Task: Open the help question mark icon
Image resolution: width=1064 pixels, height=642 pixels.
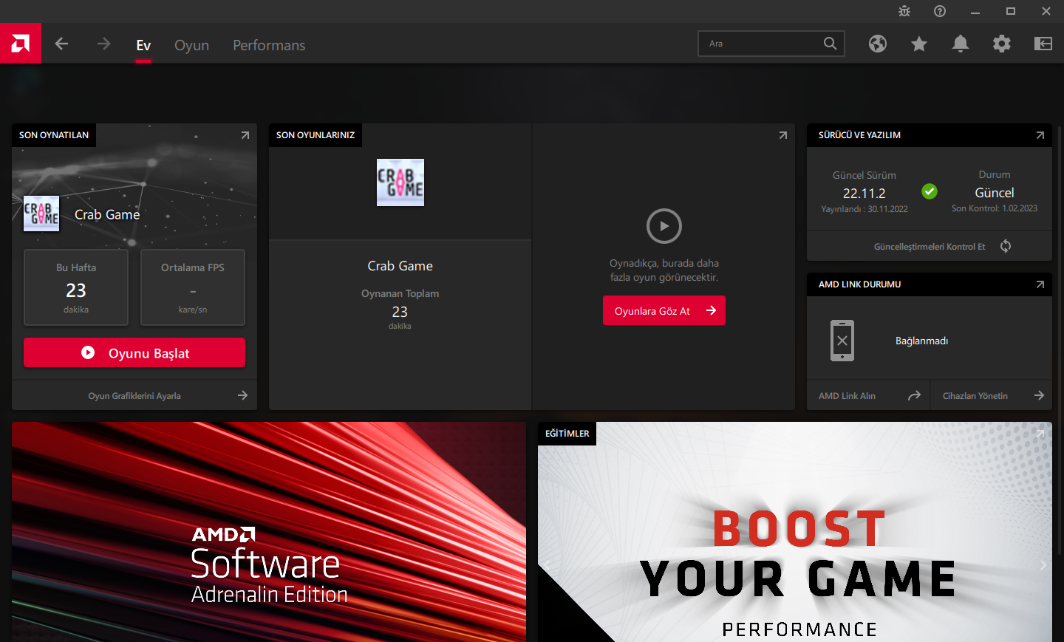Action: (940, 11)
